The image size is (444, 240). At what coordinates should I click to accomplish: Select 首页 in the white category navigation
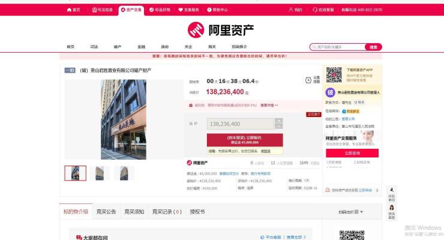pyautogui.click(x=71, y=47)
